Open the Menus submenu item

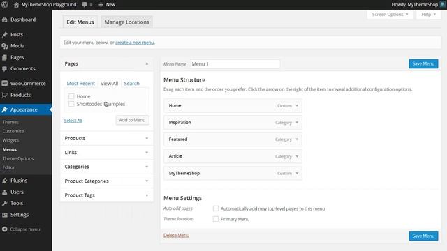click(x=9, y=149)
